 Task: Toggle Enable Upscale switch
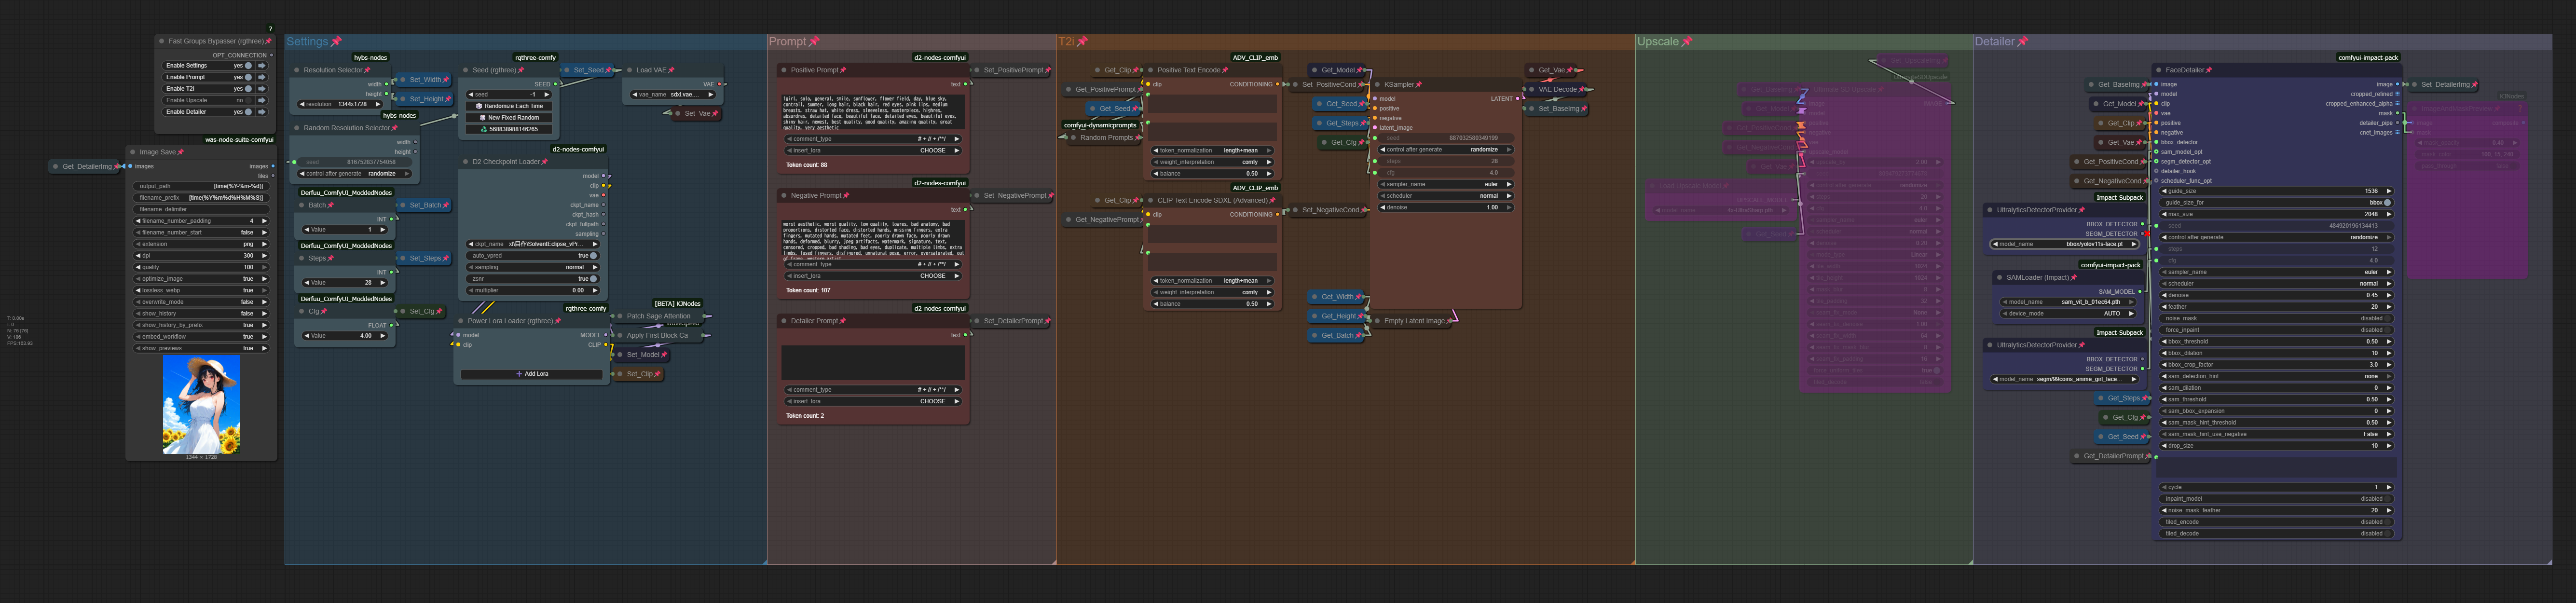248,100
